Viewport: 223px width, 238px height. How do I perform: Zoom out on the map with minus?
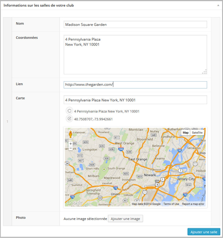click(71, 148)
